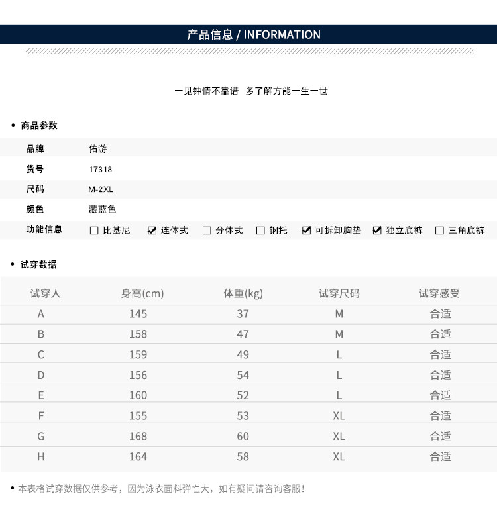
Task: Click the 体重(kg) column header
Action: (x=243, y=293)
